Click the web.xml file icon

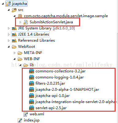26,114
